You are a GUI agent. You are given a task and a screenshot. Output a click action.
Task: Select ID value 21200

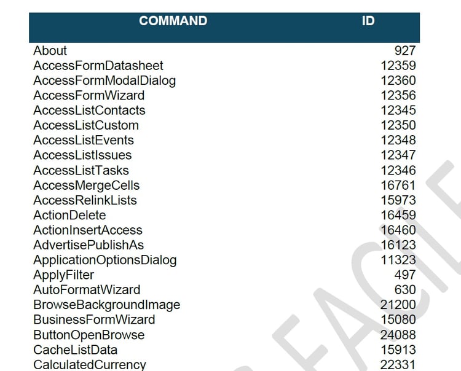click(x=398, y=305)
